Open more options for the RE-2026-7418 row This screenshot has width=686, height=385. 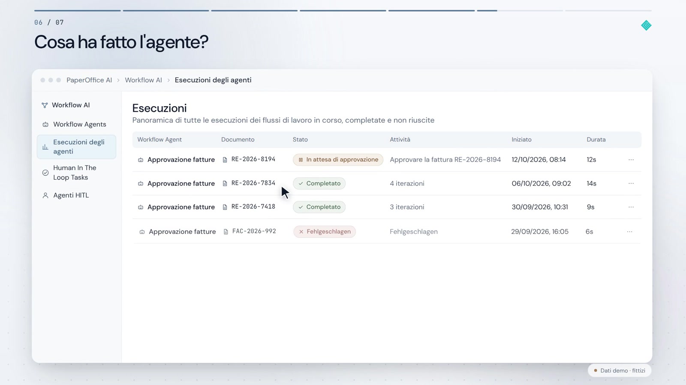coord(631,207)
